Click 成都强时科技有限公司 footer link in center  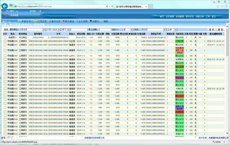[x=95, y=138]
